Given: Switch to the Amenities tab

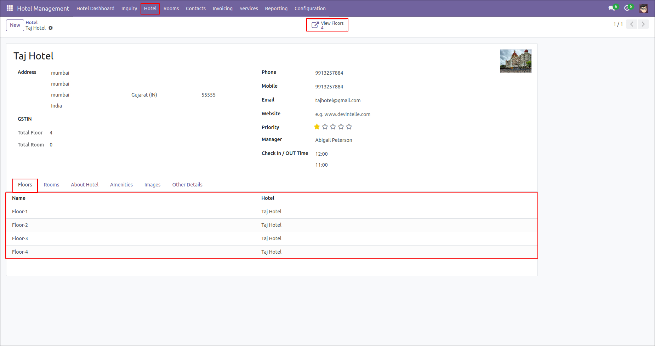Looking at the screenshot, I should [x=121, y=185].
